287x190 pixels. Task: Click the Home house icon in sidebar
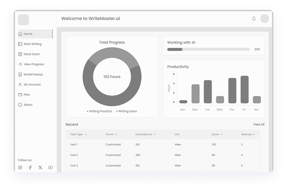click(x=20, y=34)
